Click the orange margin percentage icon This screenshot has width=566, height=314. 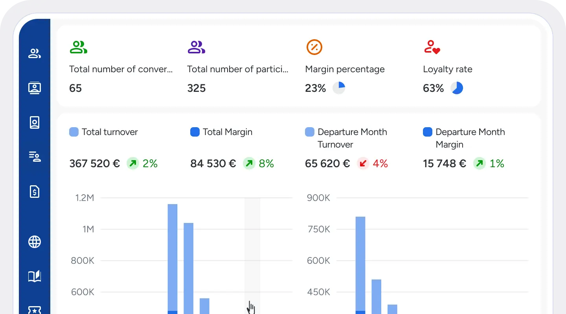[x=314, y=47]
